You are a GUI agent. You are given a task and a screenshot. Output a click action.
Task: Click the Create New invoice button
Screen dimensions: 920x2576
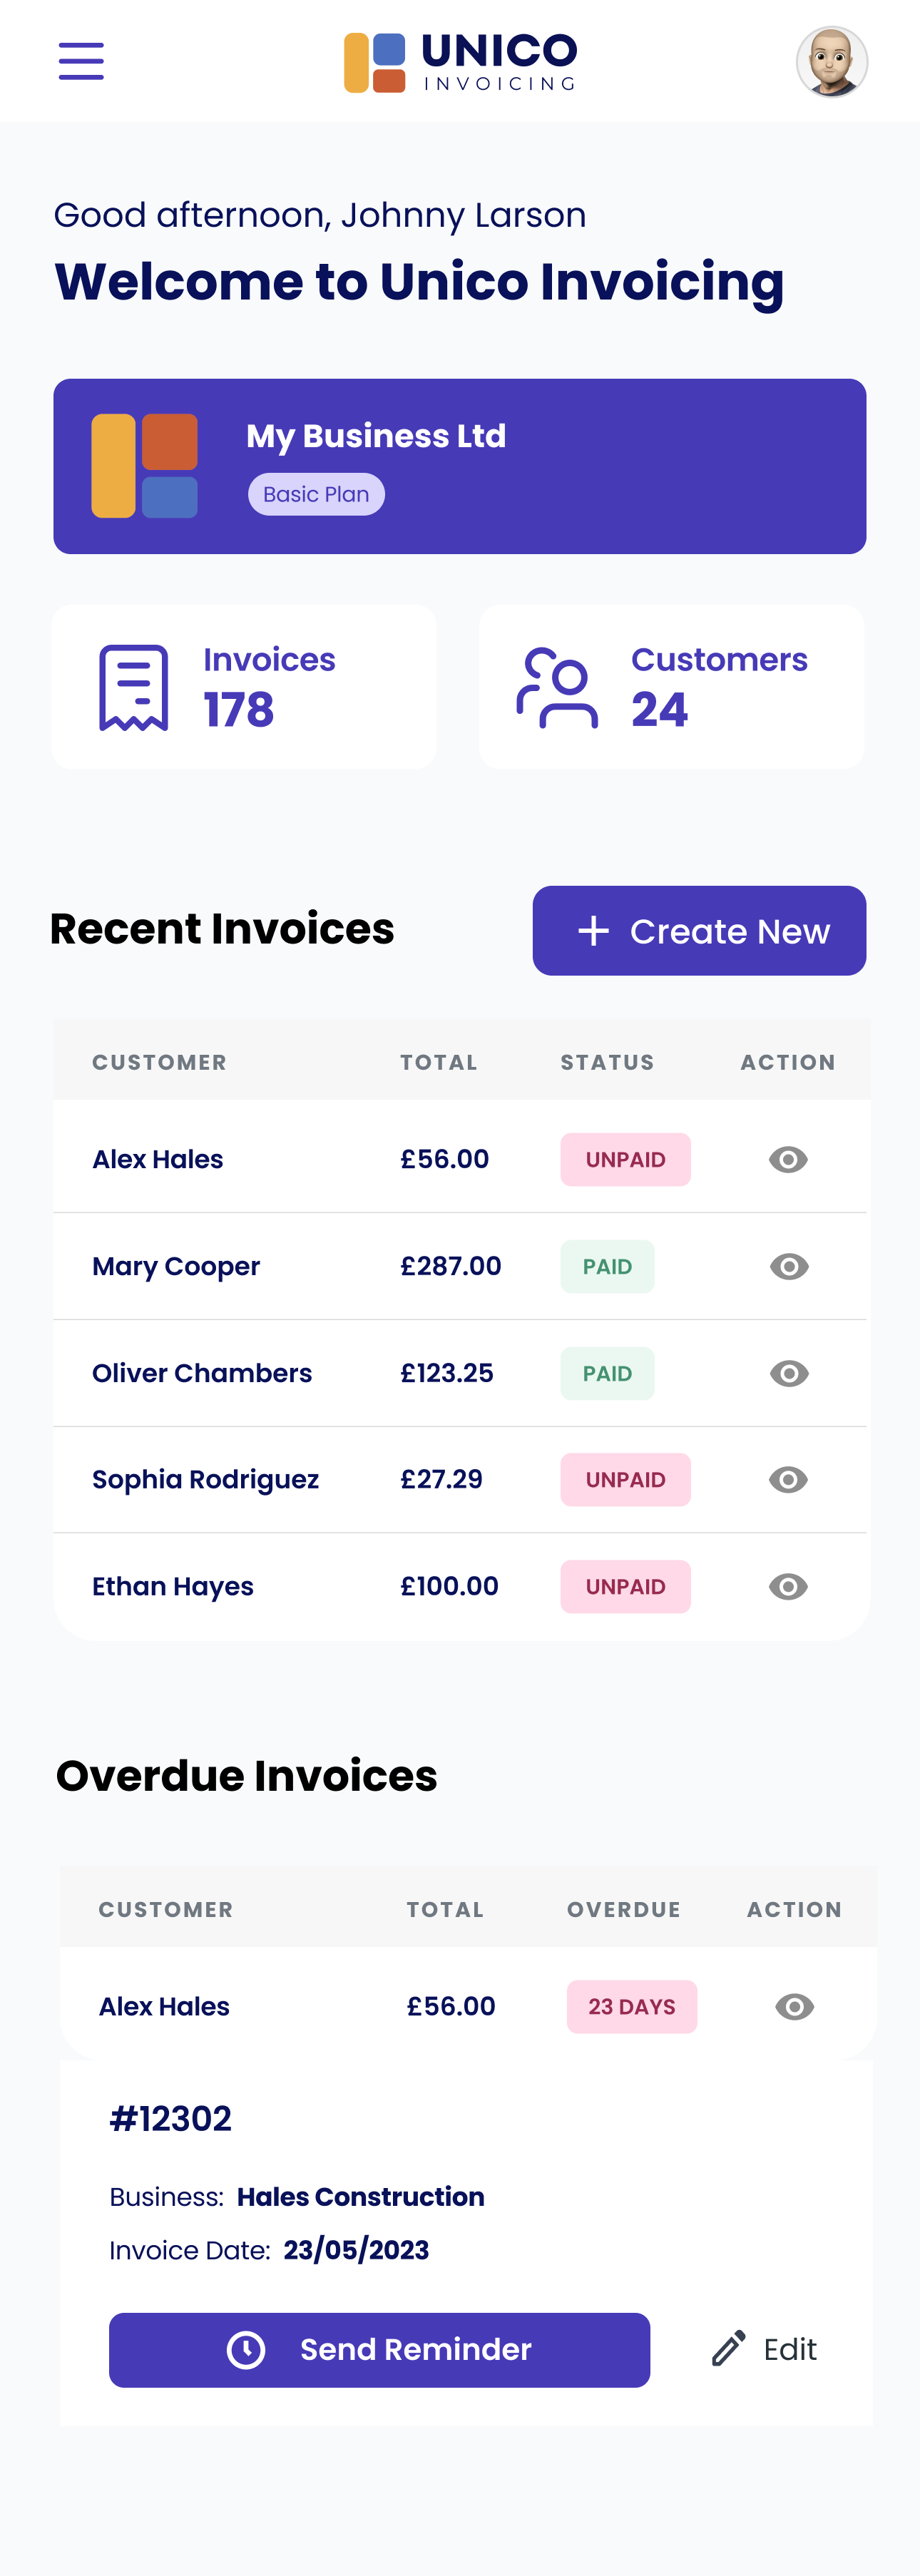699,930
